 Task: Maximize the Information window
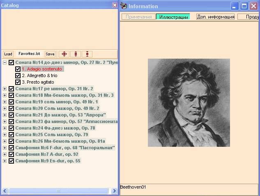244,6
